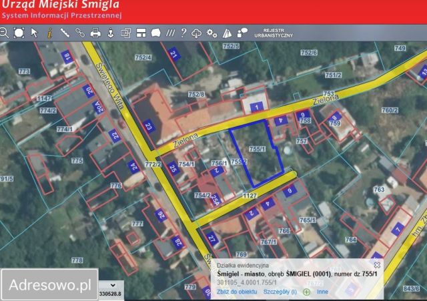427x301 pixels.
Task: Choose the ruler measure tool
Action: [65, 33]
